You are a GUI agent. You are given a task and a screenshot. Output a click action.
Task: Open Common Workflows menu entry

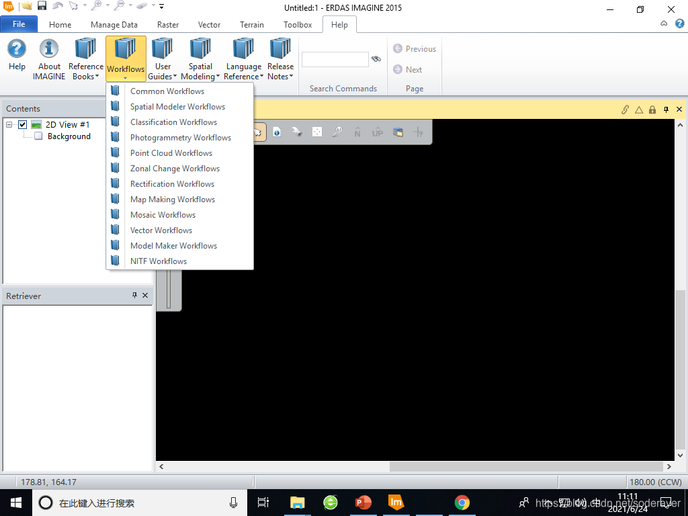[x=180, y=91]
